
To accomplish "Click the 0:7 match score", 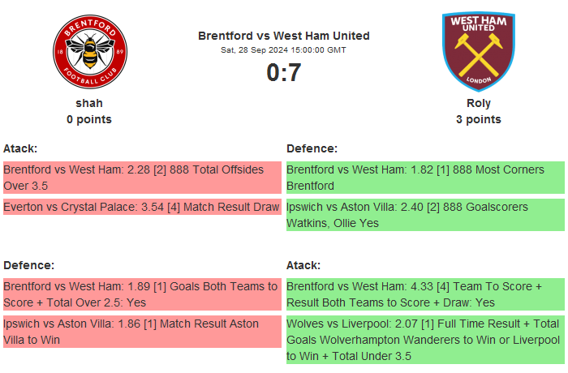I will coord(284,73).
